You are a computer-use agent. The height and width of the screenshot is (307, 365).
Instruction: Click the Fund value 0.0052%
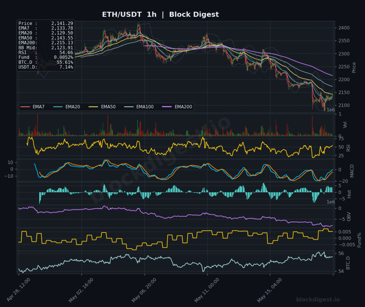pyautogui.click(x=63, y=57)
